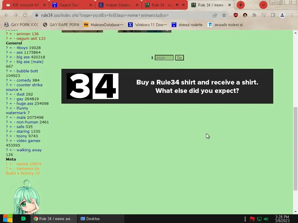Screen dimensions: 298x223
Task: Open the volume speaker tray icon
Action: tap(266, 219)
